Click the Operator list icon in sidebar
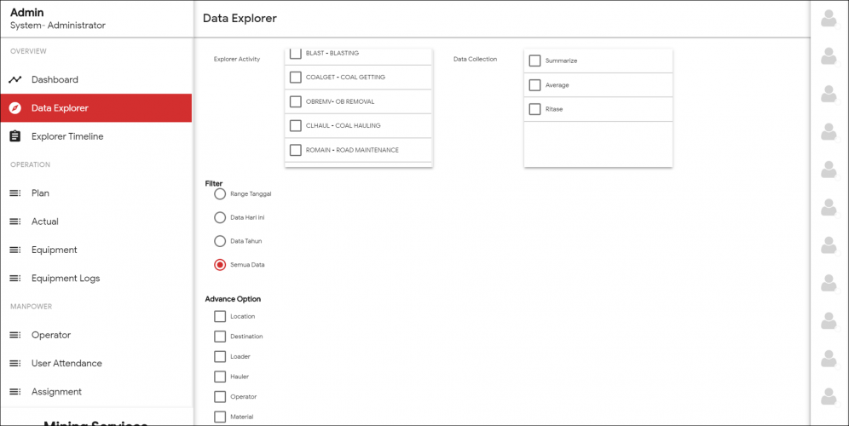849x426 pixels. click(x=15, y=335)
